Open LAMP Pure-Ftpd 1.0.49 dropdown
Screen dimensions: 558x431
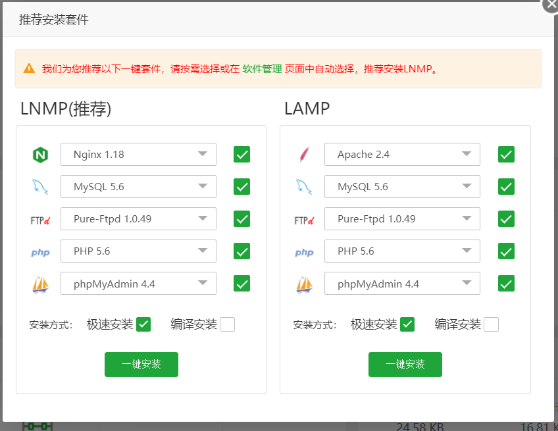pos(403,219)
